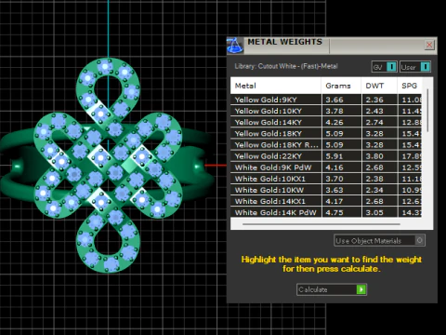Select the White Gold:10KX1 row

pos(326,179)
